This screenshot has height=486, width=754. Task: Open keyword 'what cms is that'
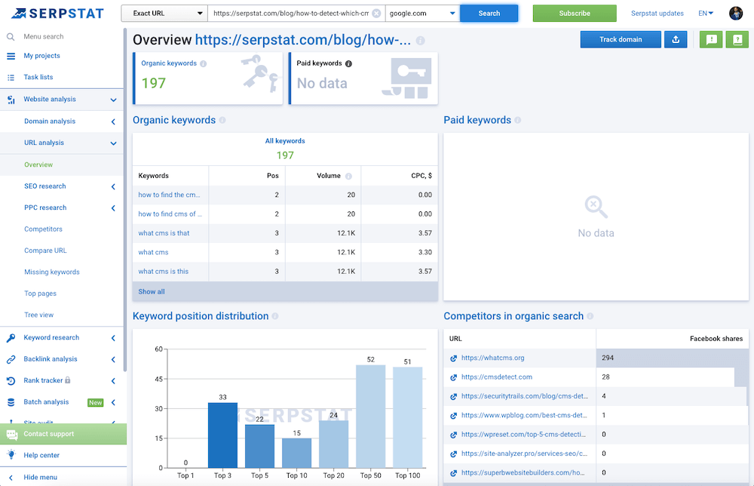[x=164, y=233]
